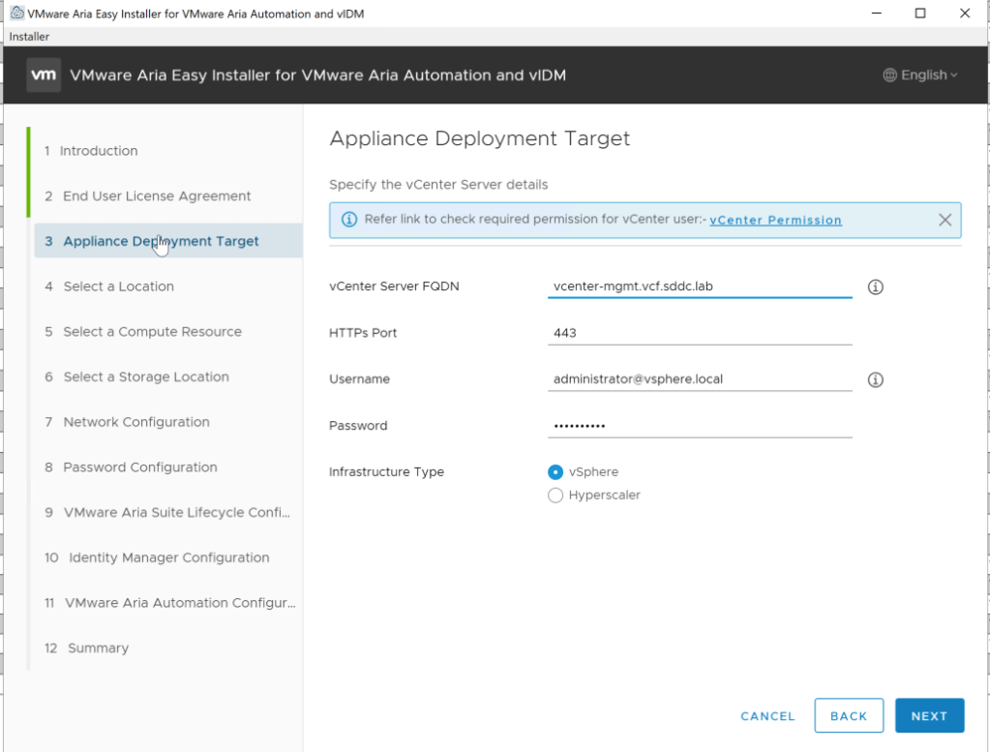The height and width of the screenshot is (752, 990).
Task: Click the info symbol in permission banner
Action: pyautogui.click(x=349, y=221)
